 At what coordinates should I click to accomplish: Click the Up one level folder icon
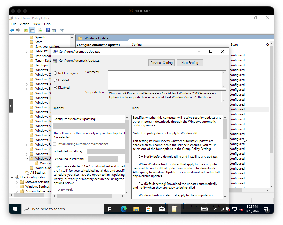pyautogui.click(x=26, y=30)
